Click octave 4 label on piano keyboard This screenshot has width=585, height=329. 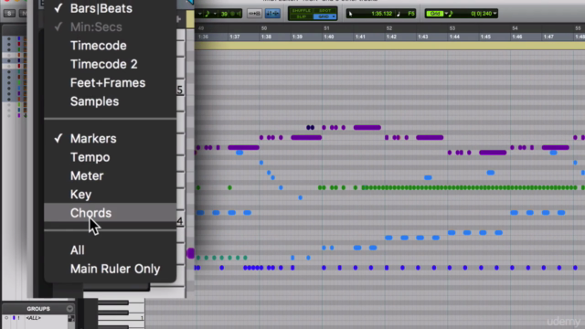click(x=180, y=221)
